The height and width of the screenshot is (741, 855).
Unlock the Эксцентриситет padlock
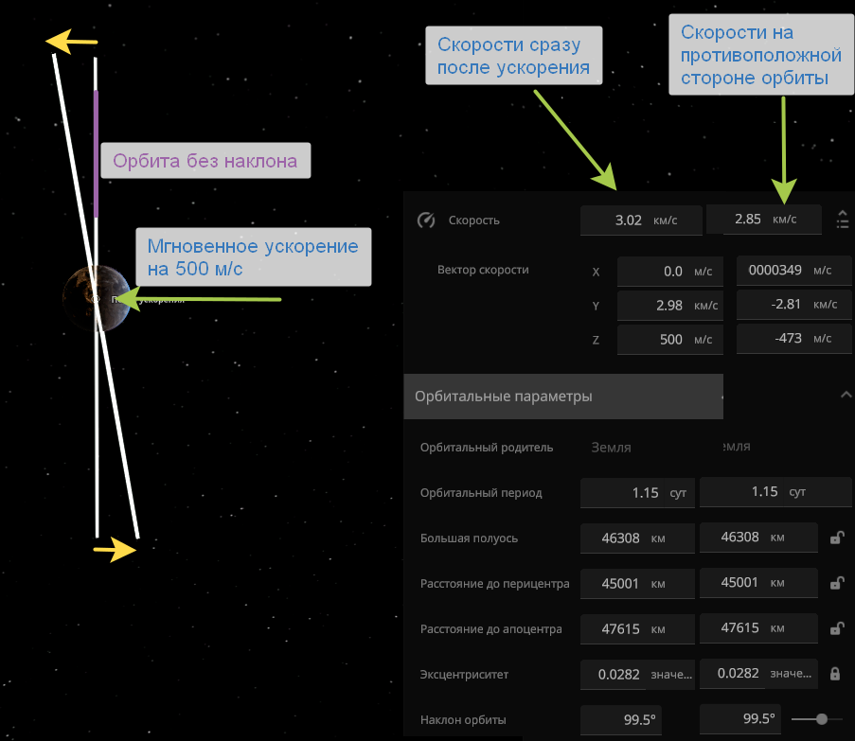point(835,674)
